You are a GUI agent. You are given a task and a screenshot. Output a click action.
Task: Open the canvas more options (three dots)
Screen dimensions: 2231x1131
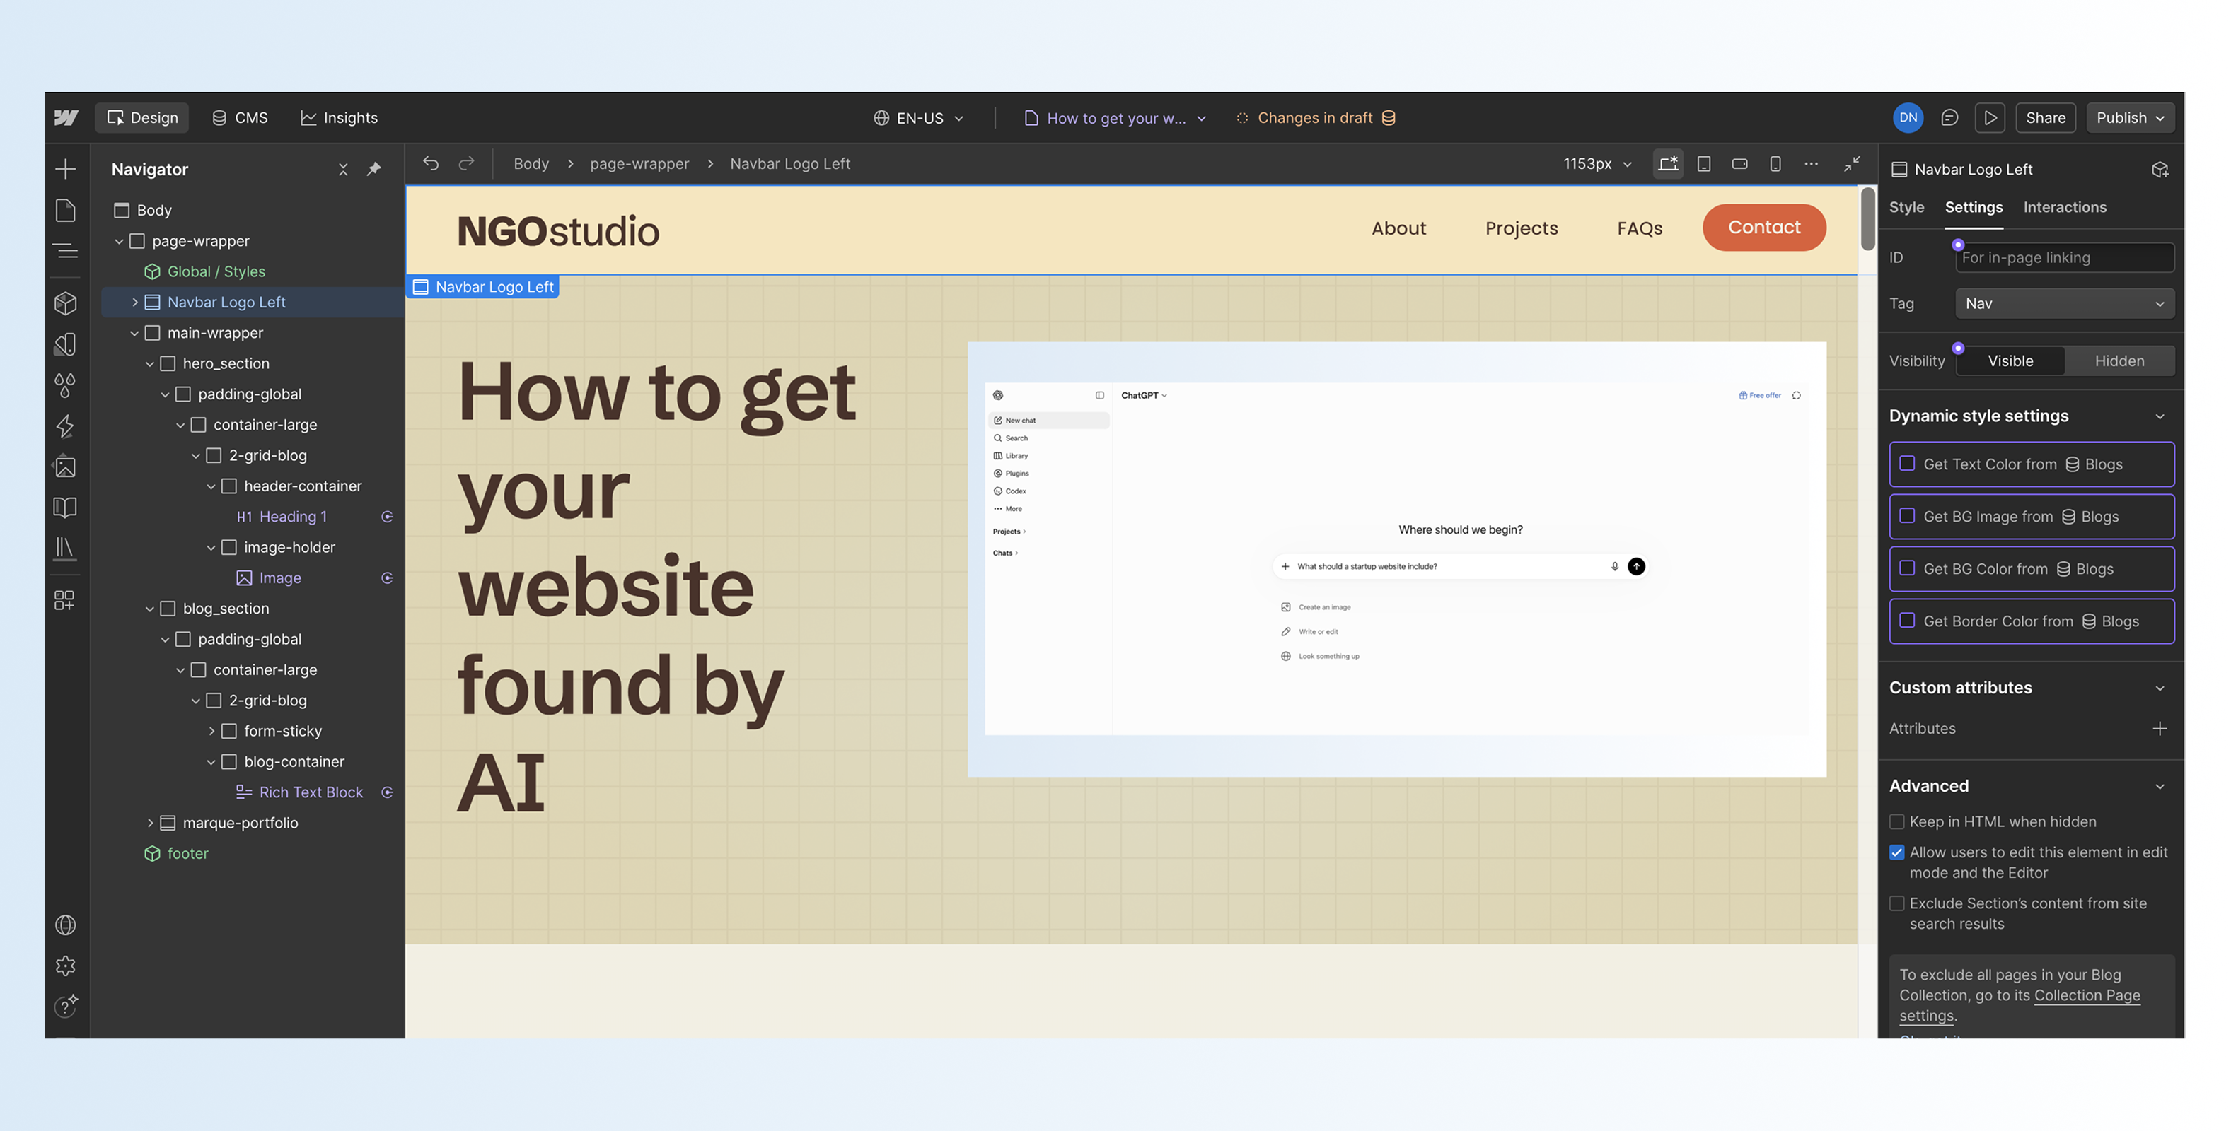coord(1811,163)
